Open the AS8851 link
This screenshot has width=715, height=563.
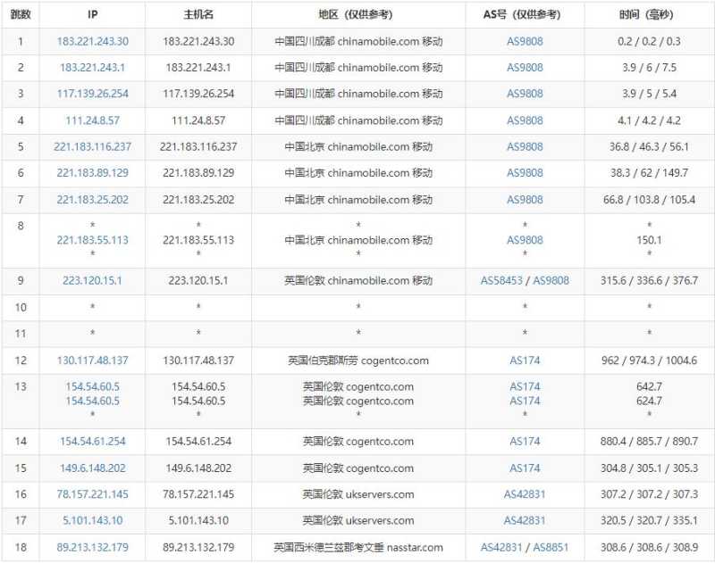(551, 547)
